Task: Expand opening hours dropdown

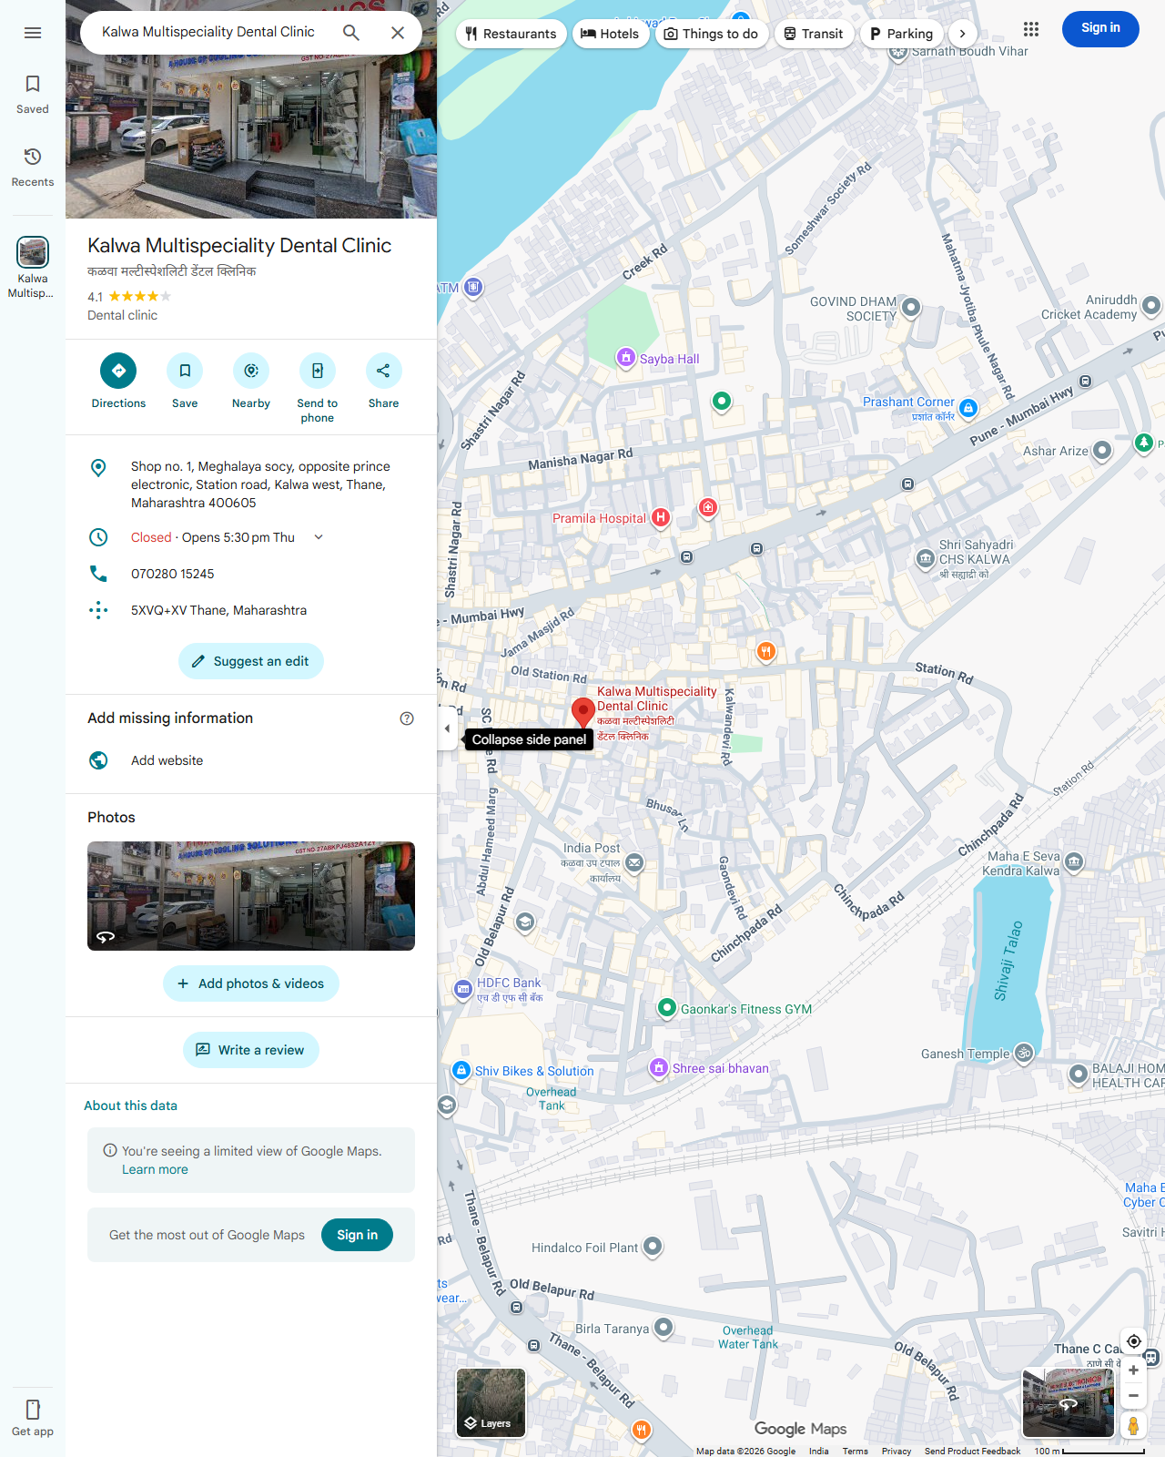Action: (x=319, y=537)
